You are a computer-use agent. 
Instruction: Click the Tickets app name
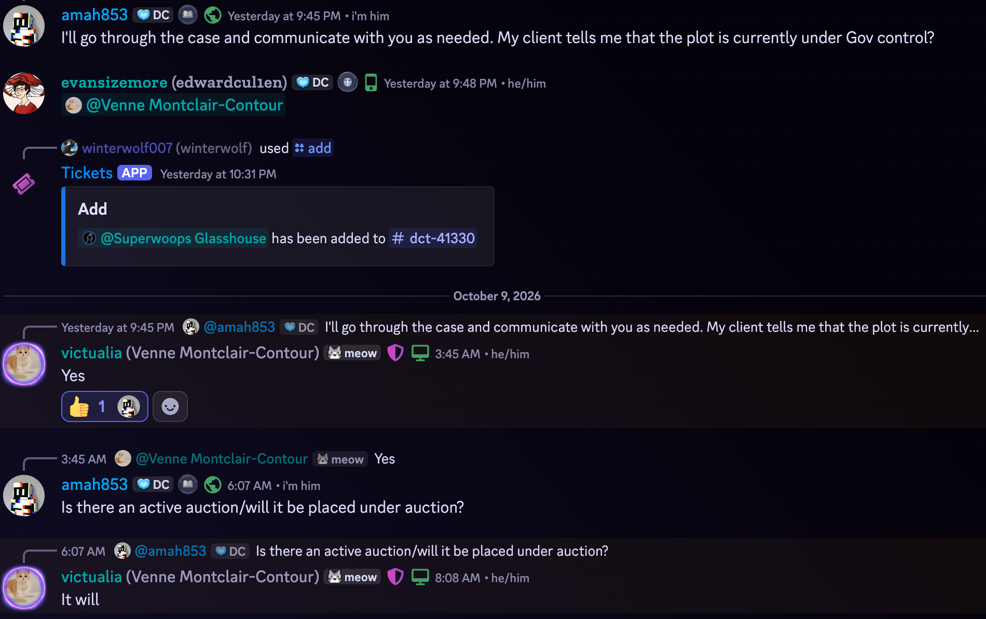[87, 173]
